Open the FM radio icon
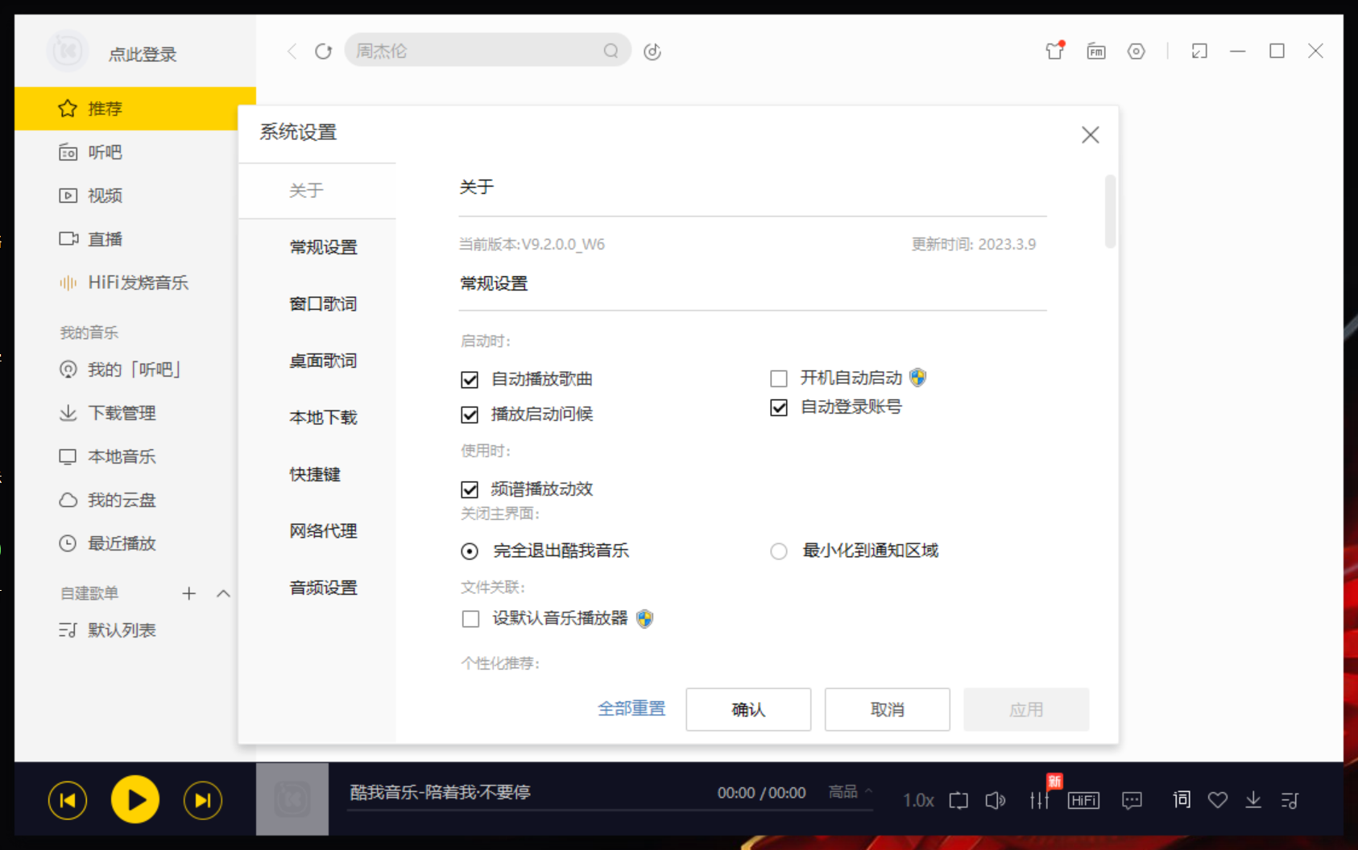Image resolution: width=1358 pixels, height=850 pixels. (x=1095, y=52)
